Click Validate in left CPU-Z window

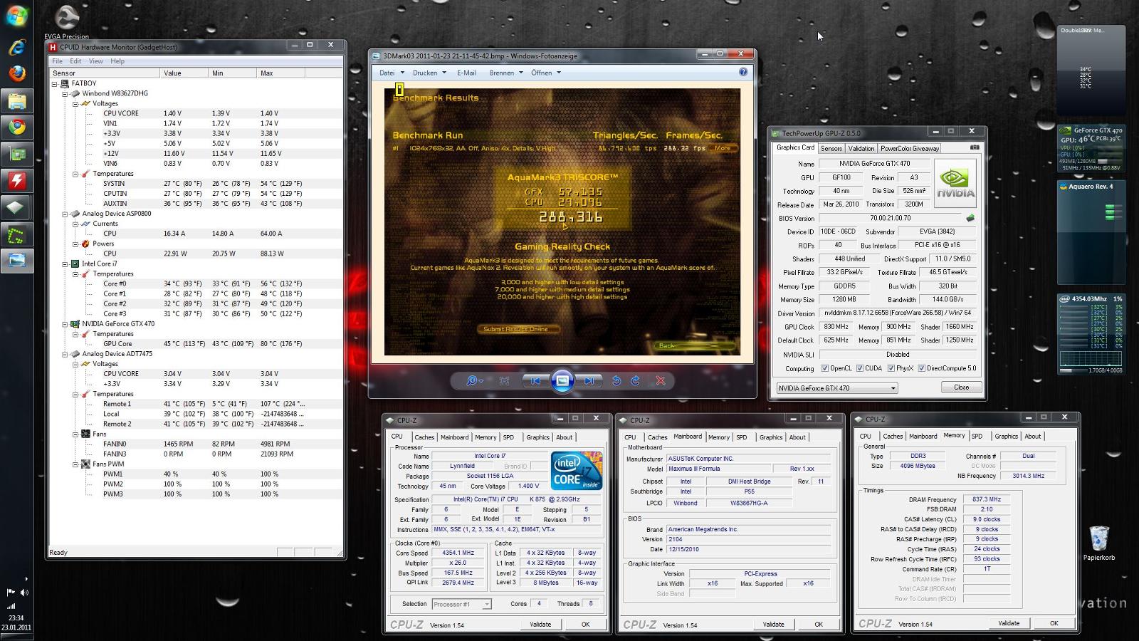coord(540,624)
